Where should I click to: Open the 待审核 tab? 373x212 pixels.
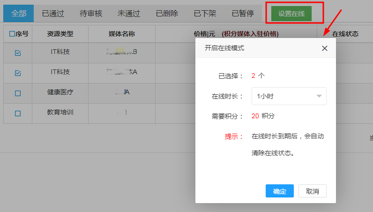pos(91,13)
